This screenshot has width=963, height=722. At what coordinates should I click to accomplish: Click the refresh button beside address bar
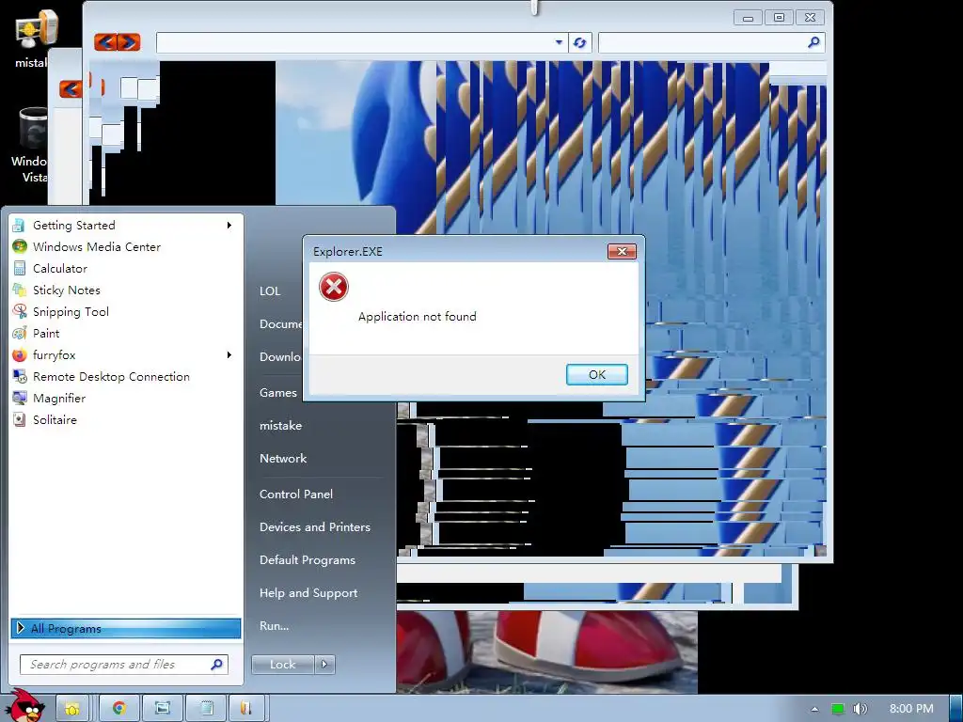pos(579,42)
